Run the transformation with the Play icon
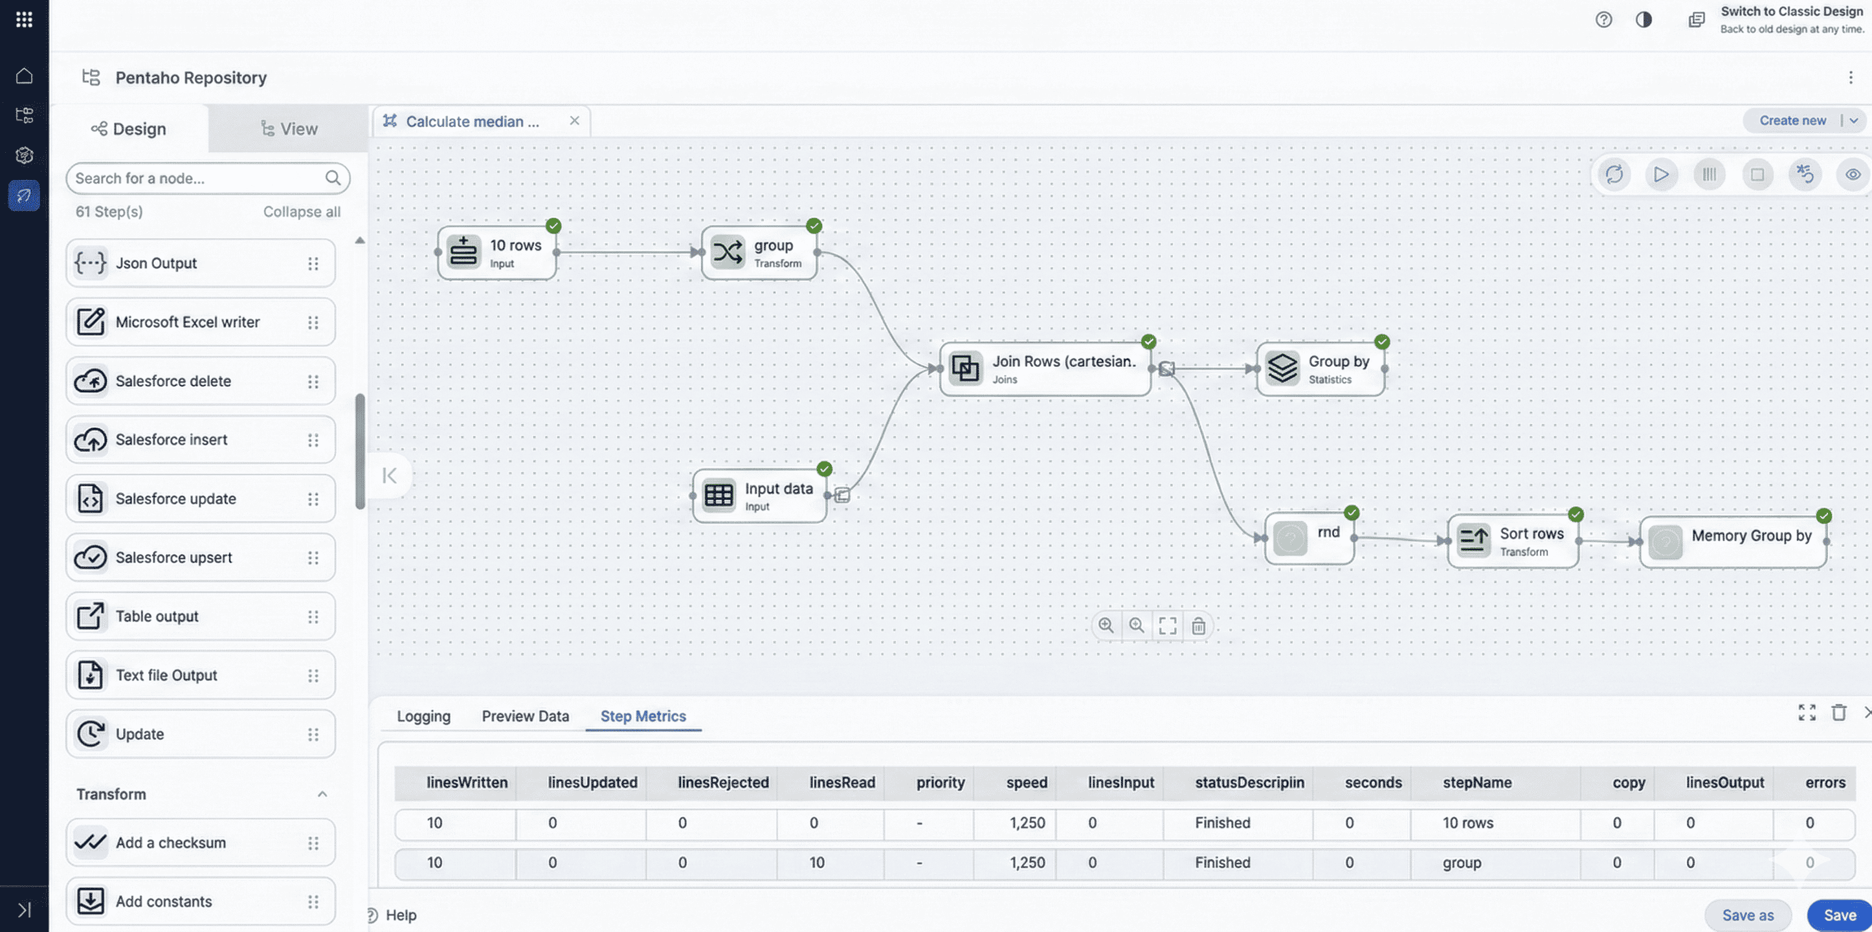This screenshot has height=932, width=1872. point(1661,174)
